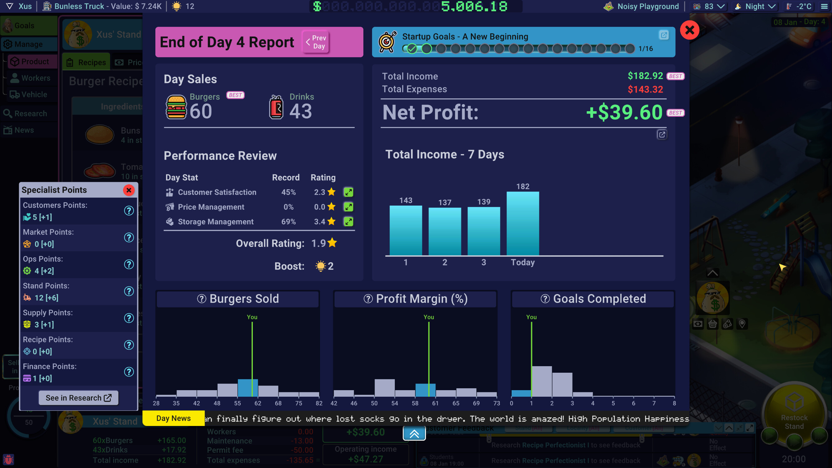Click the Prev Day button on the report
The height and width of the screenshot is (468, 832).
pyautogui.click(x=315, y=42)
